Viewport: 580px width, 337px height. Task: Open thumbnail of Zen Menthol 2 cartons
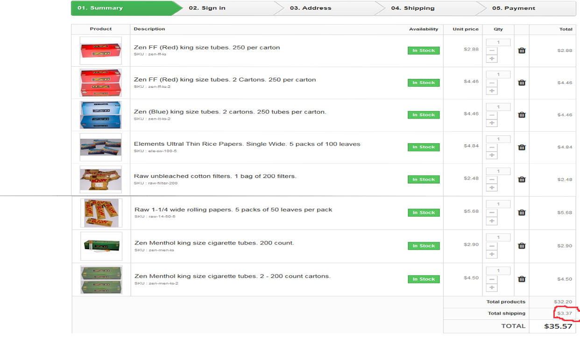pyautogui.click(x=101, y=280)
